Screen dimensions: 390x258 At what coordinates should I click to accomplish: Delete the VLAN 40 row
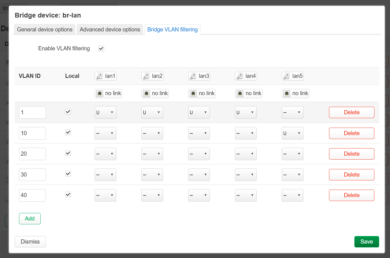point(351,195)
